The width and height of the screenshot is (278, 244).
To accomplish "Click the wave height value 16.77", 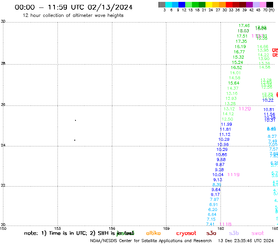I will pos(239,52).
